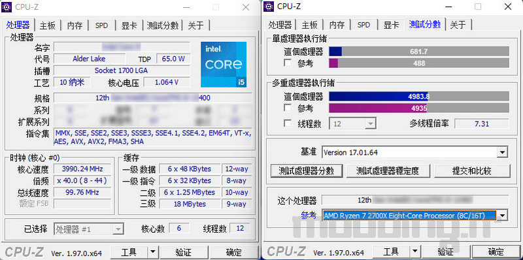Click 工具 button in left window
Viewport: 523px width, 260px height.
coord(129,252)
